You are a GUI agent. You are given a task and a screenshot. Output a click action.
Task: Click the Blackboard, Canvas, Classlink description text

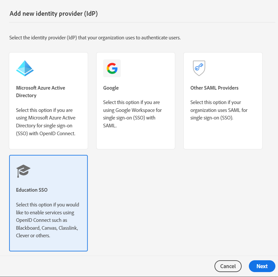click(47, 220)
